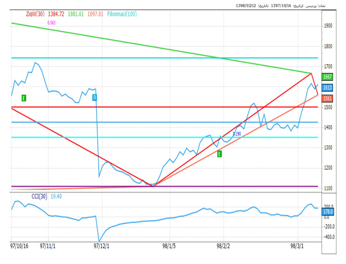Click the orange ZiqW value 1097.01
The height and width of the screenshot is (264, 346).
[x=95, y=14]
